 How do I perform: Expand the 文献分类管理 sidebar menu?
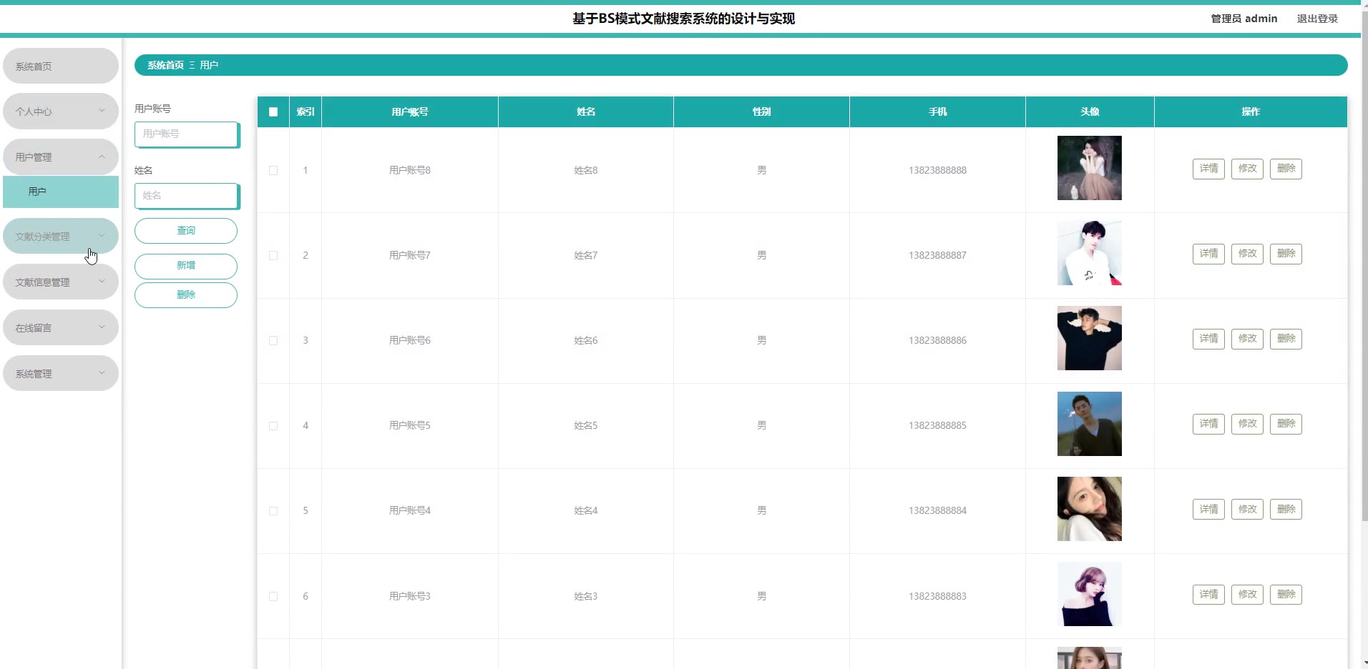pos(61,236)
